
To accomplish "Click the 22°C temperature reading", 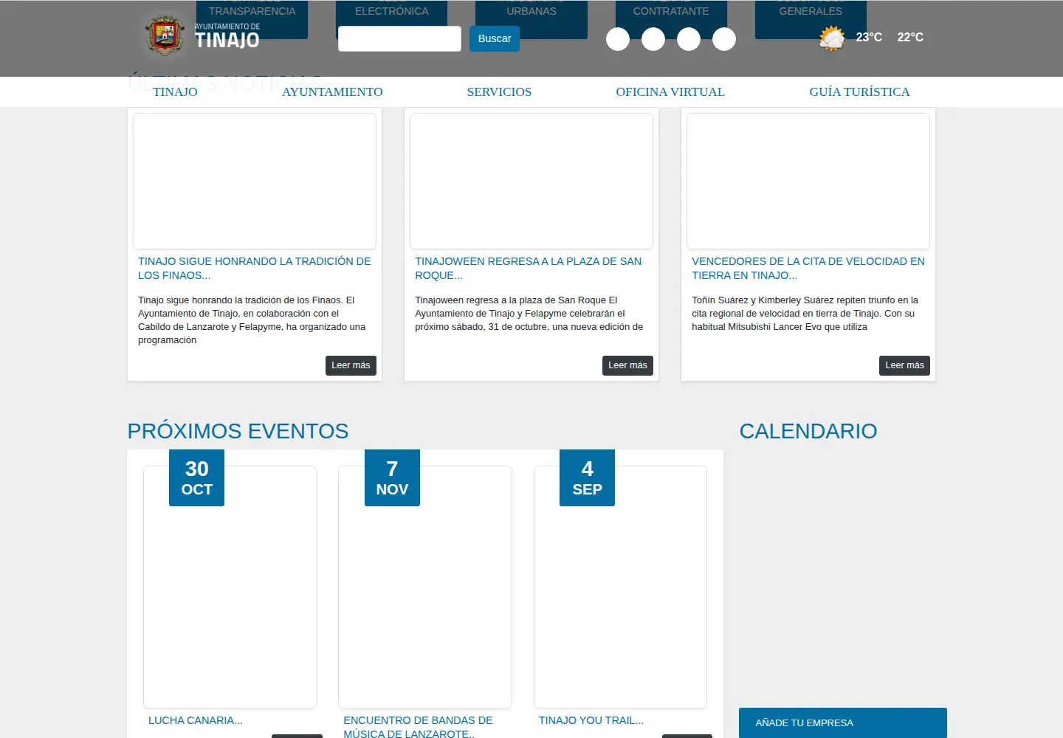I will tap(910, 37).
